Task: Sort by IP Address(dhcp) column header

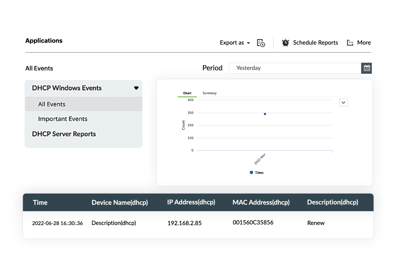Action: tap(191, 202)
